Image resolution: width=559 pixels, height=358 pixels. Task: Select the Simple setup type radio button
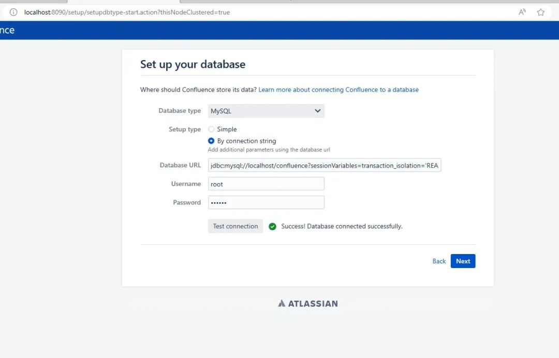(211, 129)
